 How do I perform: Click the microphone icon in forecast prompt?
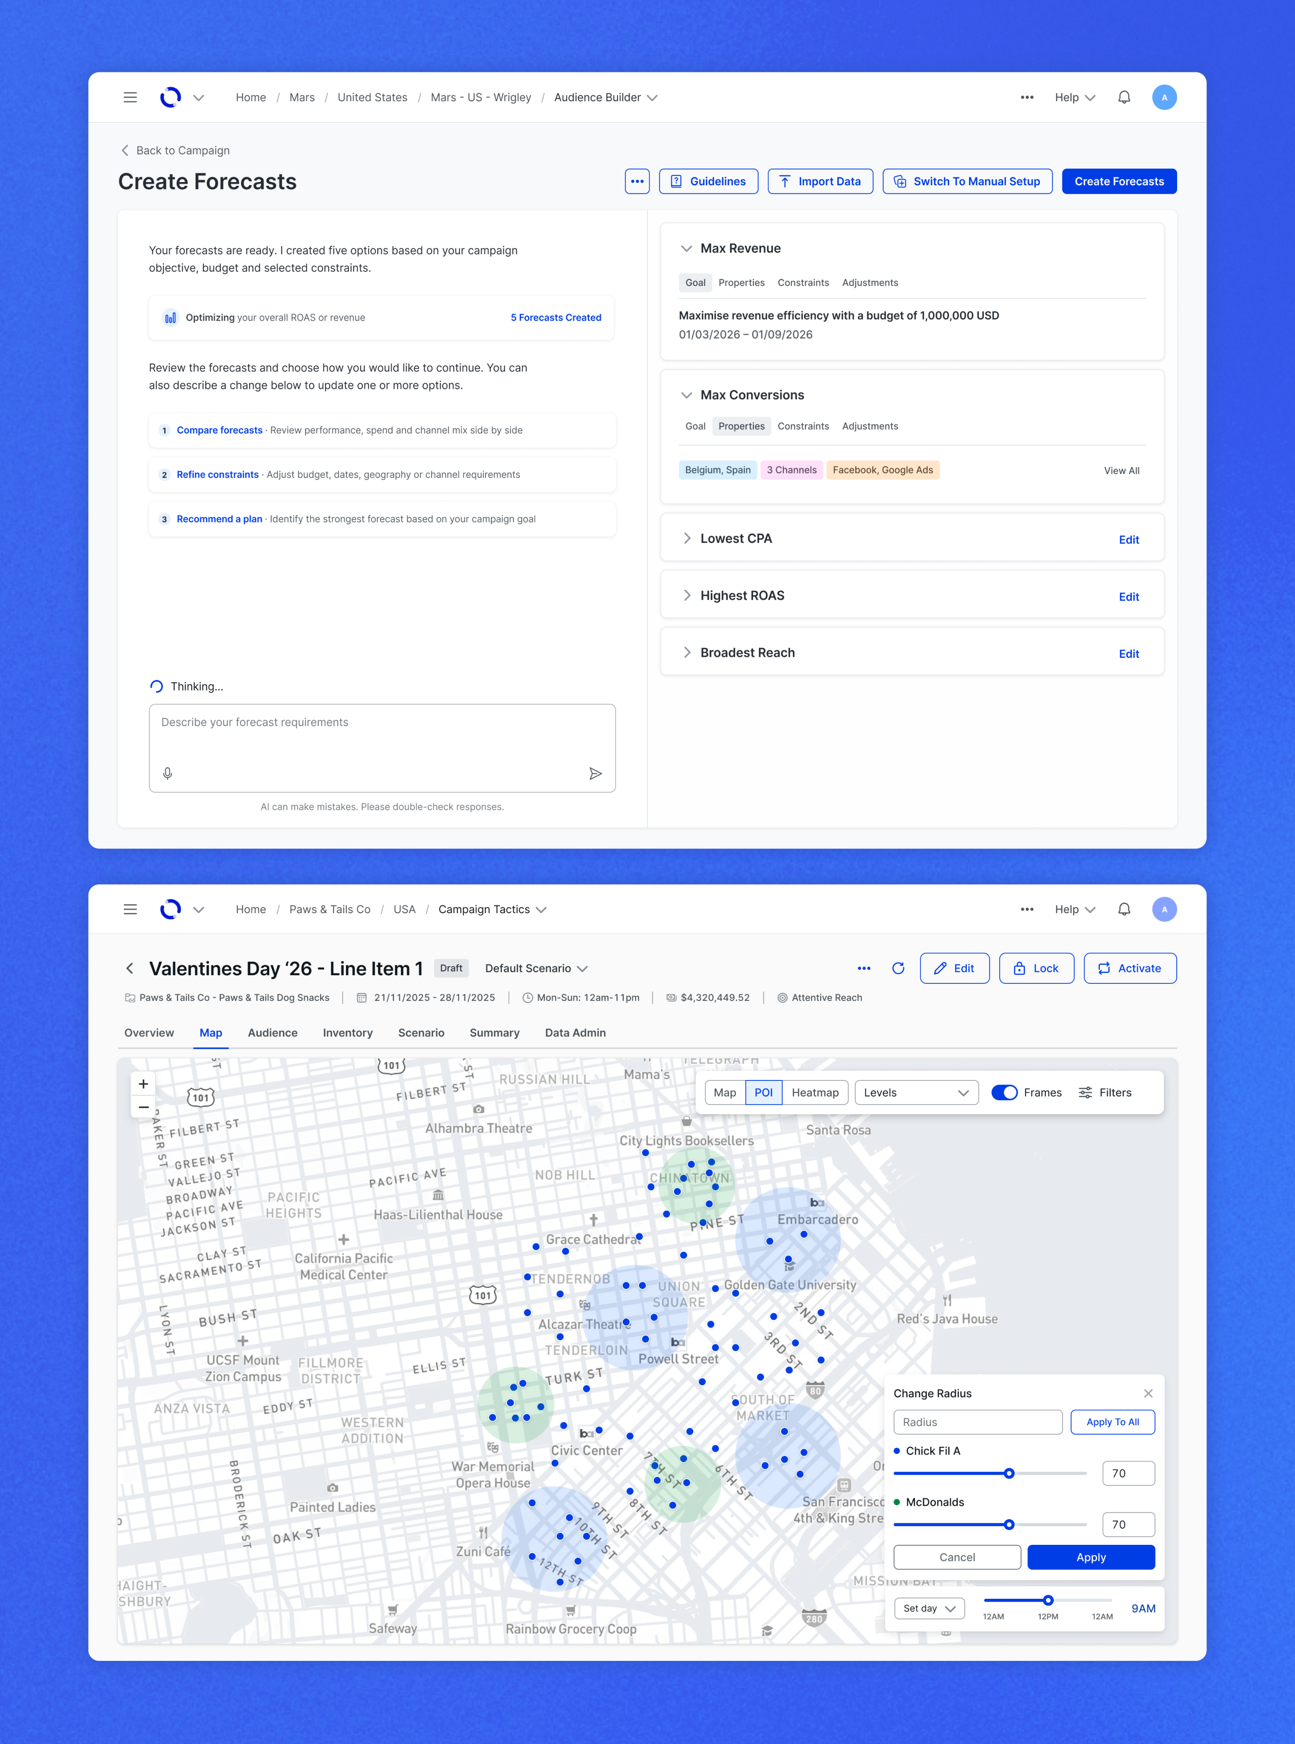[x=168, y=774]
